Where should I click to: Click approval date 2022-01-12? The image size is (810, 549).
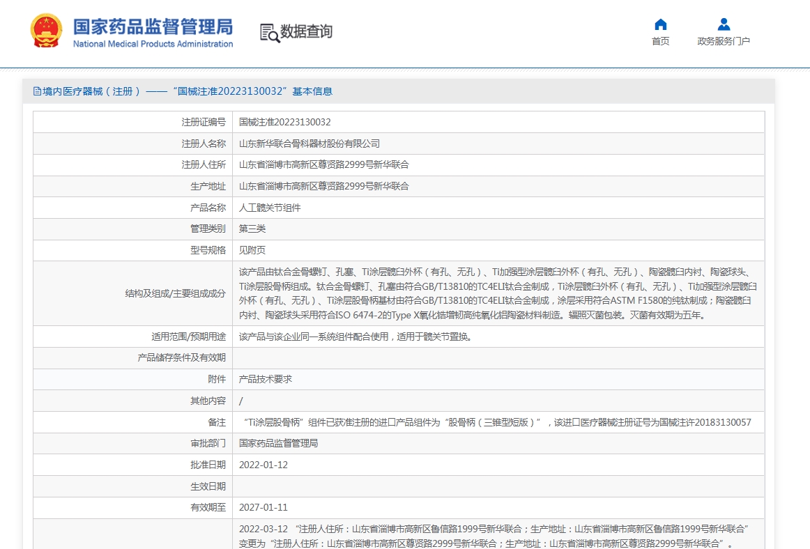(x=263, y=465)
